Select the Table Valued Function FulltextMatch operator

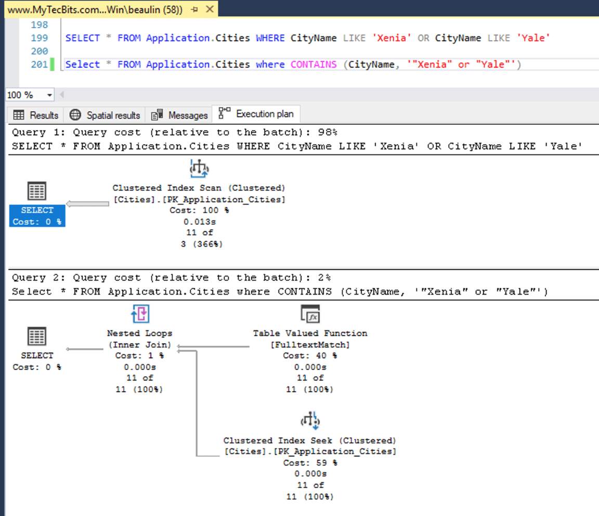[310, 313]
